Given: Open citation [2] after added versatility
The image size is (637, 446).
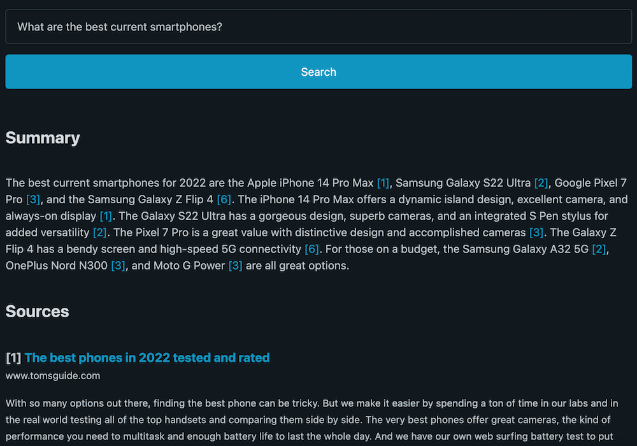Looking at the screenshot, I should point(99,233).
